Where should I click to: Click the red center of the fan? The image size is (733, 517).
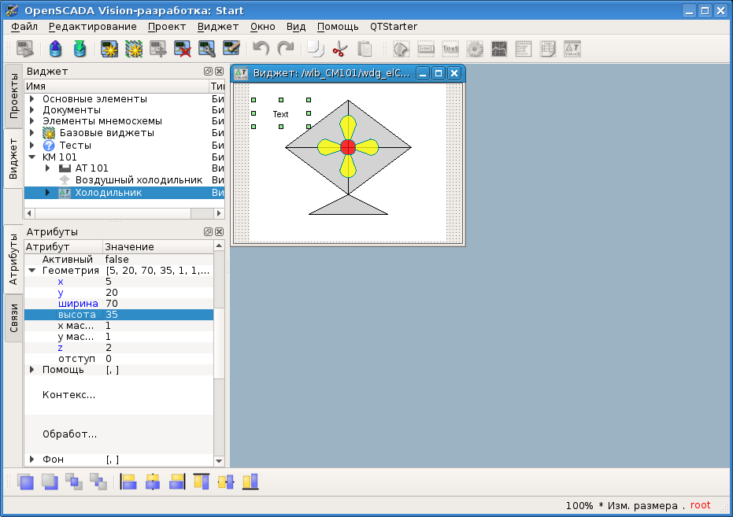[348, 147]
